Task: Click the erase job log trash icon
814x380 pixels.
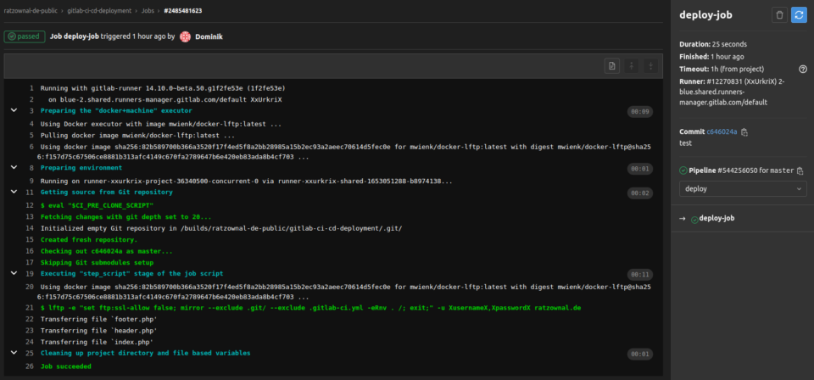Action: [x=779, y=14]
